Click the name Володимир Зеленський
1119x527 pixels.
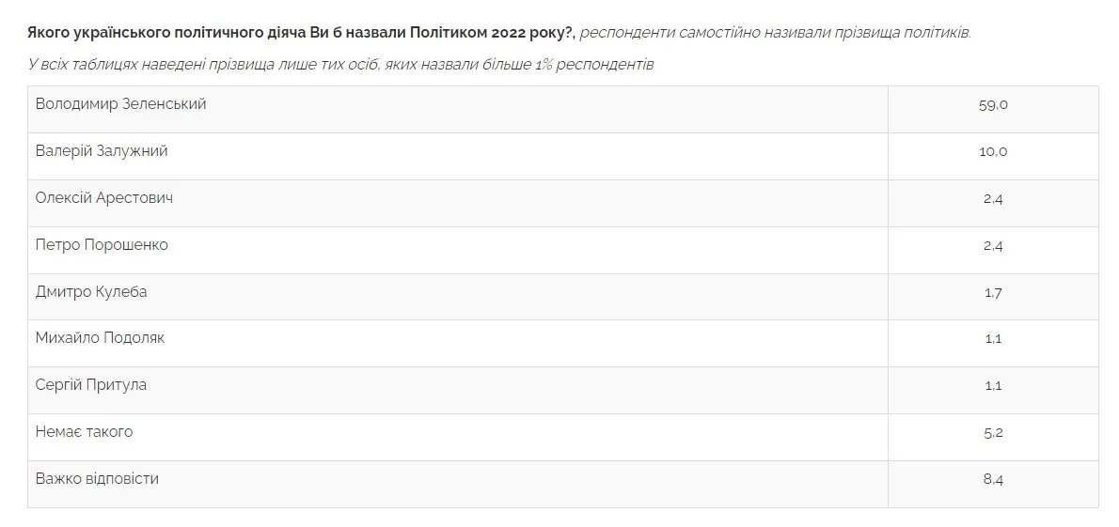pyautogui.click(x=120, y=104)
